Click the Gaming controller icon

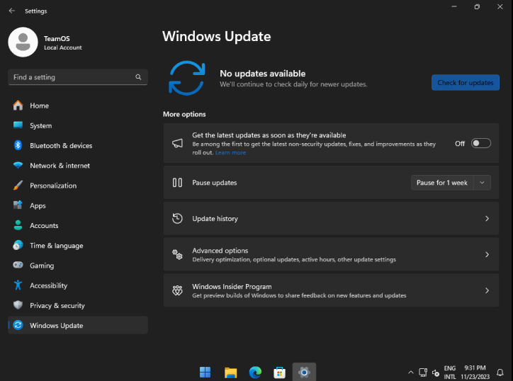18,265
